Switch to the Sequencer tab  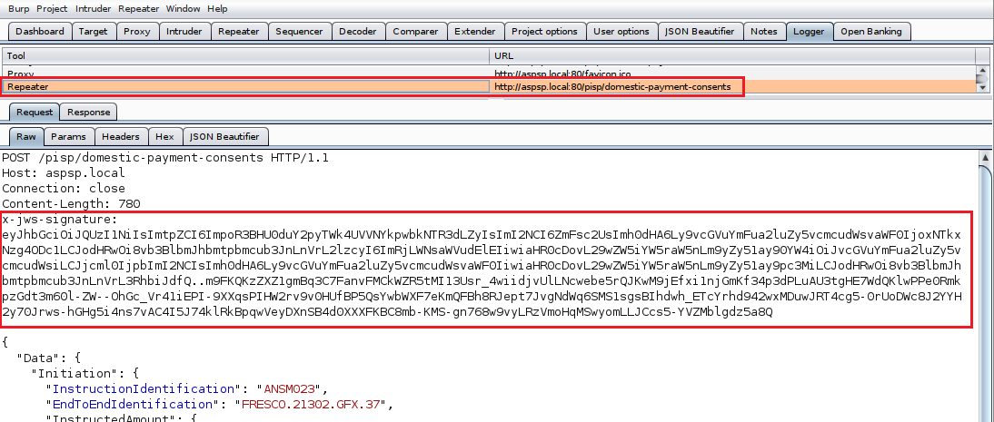299,31
